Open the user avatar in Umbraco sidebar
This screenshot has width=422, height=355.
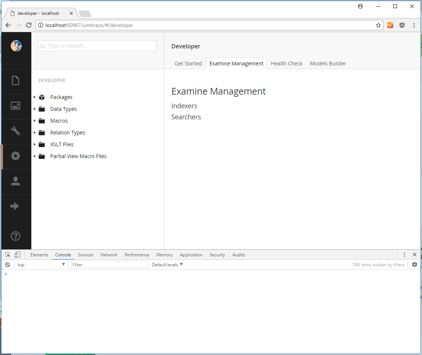(16, 46)
